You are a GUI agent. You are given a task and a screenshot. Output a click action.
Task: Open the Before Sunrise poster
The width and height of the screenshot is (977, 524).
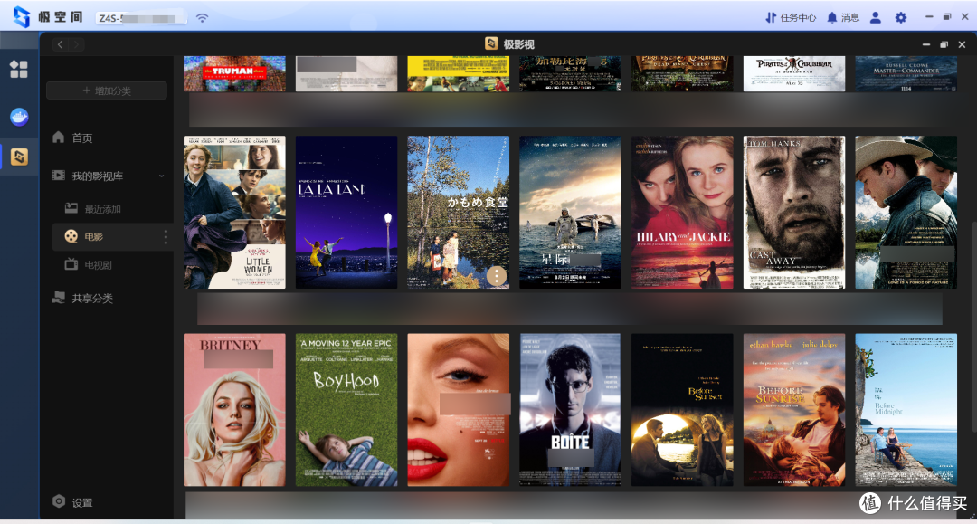tap(794, 409)
